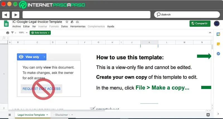Click the sheet tabs scroll left arrow
Image resolution: width=223 pixels, height=119 pixels.
click(207, 110)
